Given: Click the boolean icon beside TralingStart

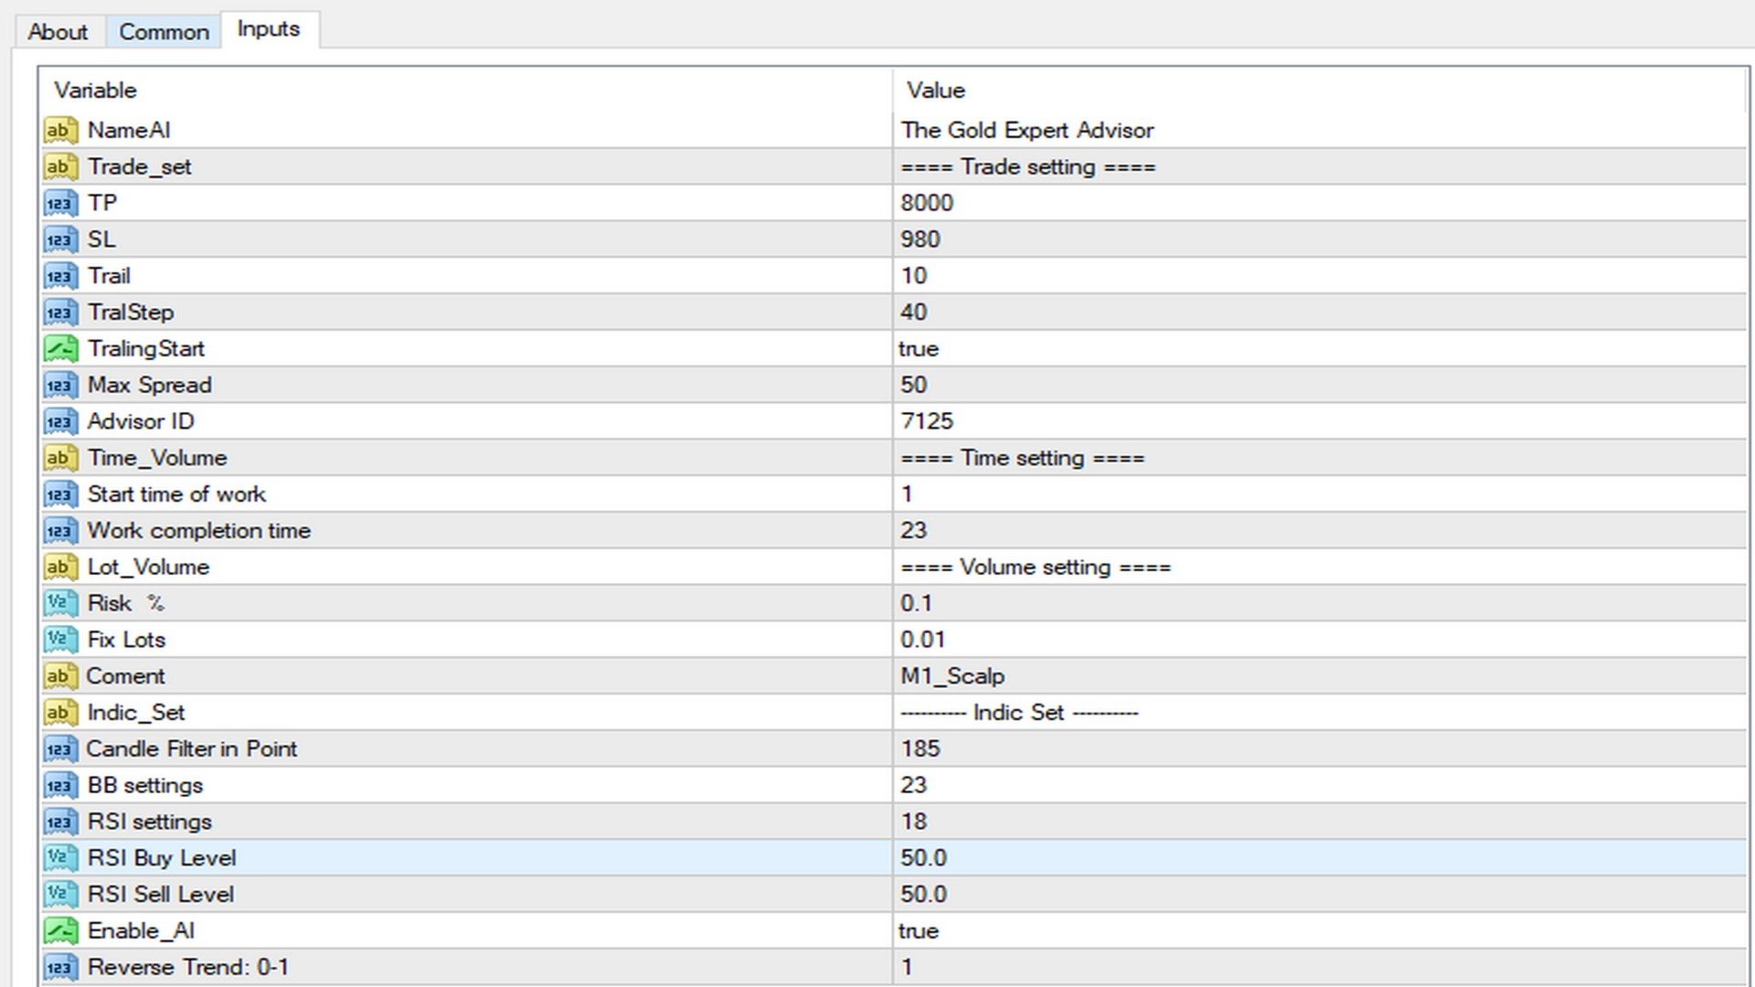Looking at the screenshot, I should pyautogui.click(x=59, y=348).
